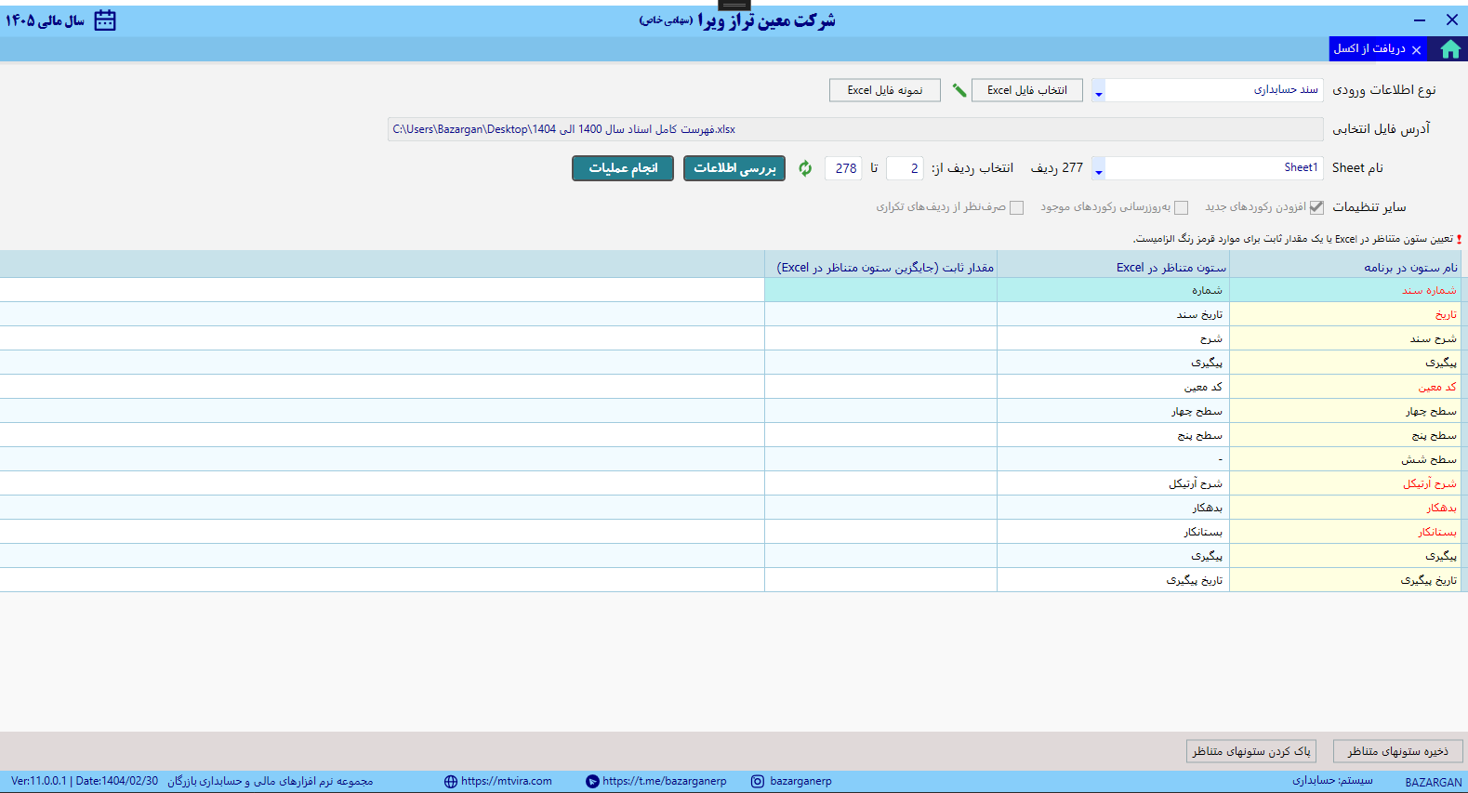Select the دریافت از اکسل tab

click(1369, 49)
